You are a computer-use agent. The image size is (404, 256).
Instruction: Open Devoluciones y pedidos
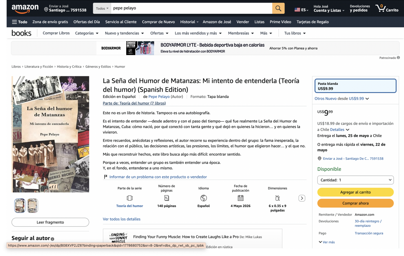point(360,8)
